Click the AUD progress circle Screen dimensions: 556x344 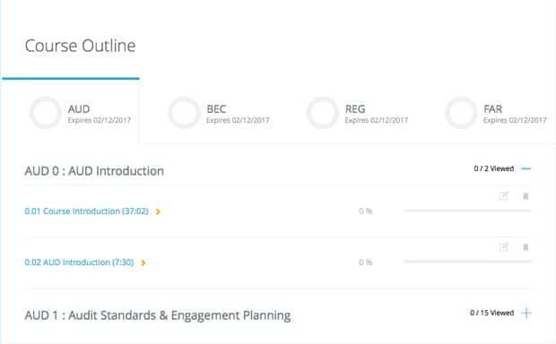click(46, 113)
